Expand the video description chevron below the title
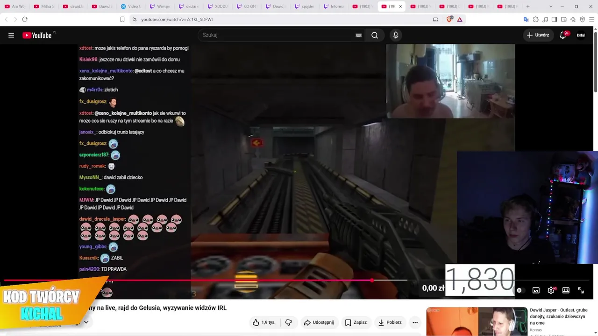 (x=86, y=322)
